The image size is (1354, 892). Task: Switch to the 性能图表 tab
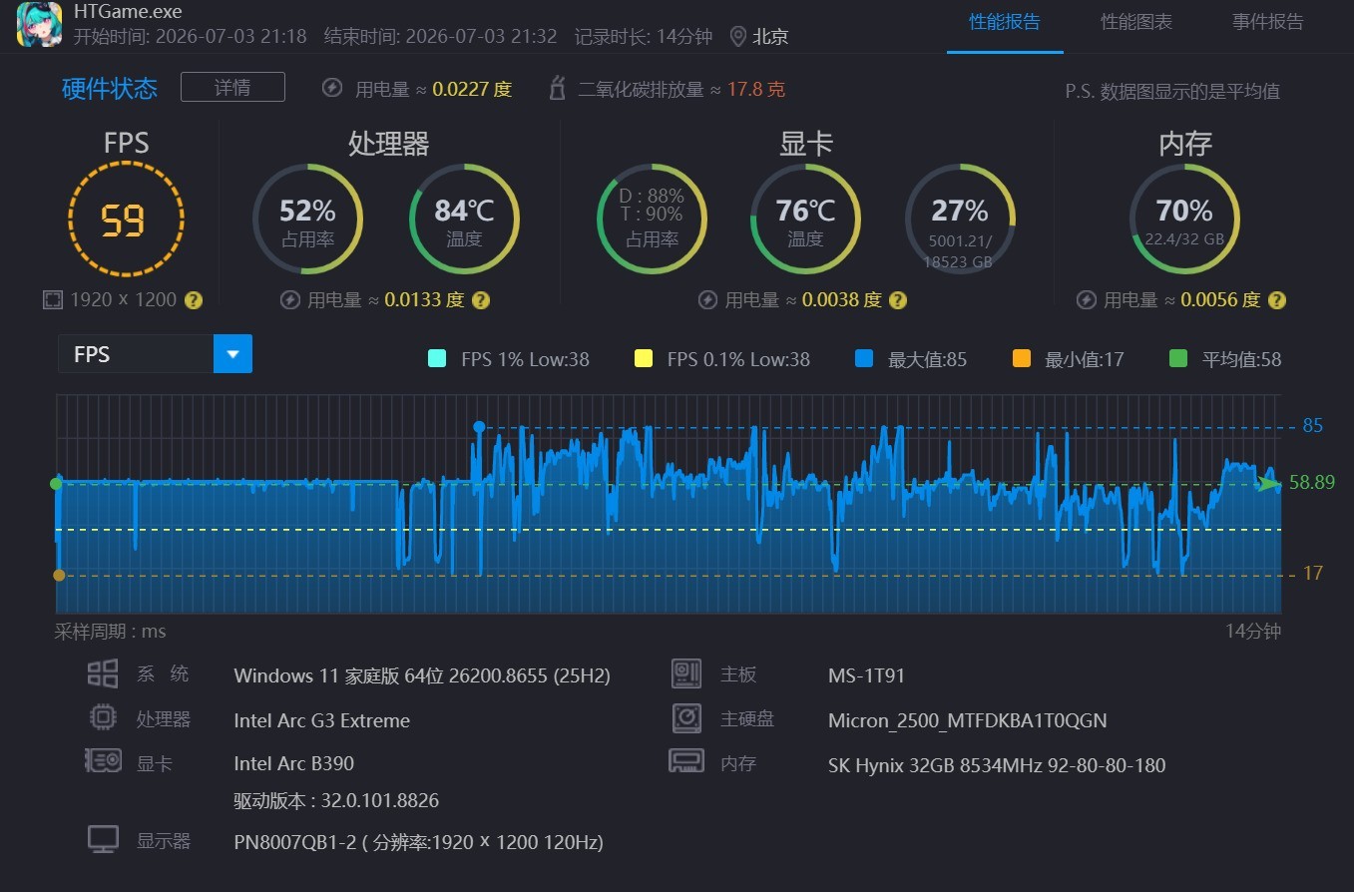[1136, 22]
